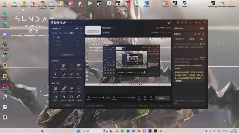Click the 和平精英 category tag
Screen dimensions: 239x134
click(x=106, y=32)
